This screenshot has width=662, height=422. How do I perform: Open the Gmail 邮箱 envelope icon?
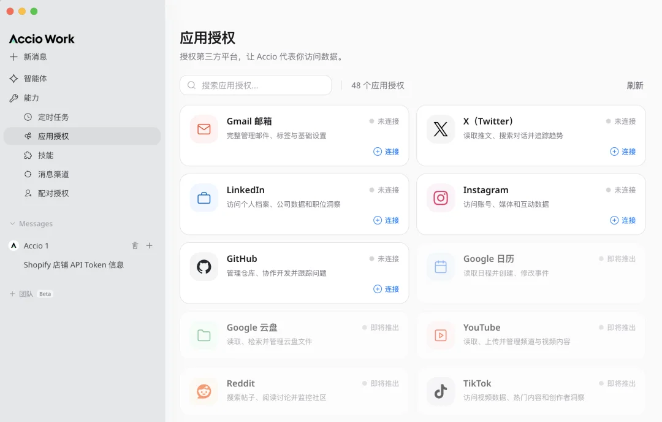click(204, 129)
